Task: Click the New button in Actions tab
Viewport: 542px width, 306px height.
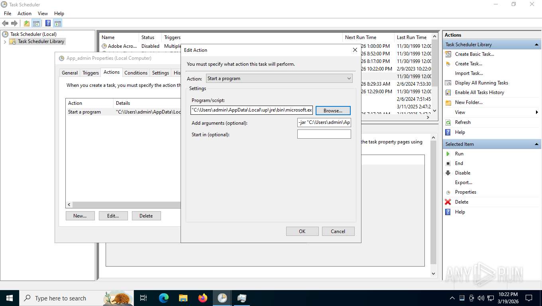Action: (80, 216)
